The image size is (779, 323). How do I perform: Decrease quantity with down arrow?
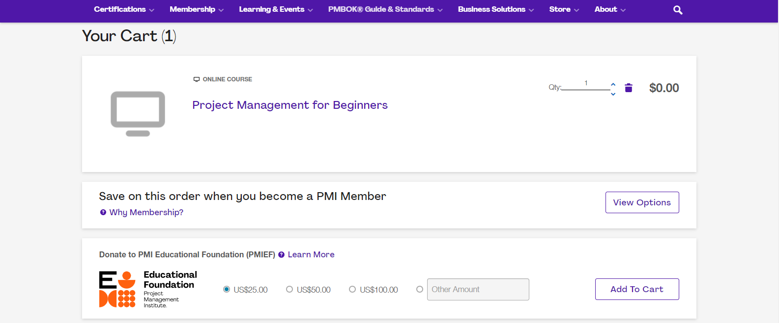613,94
